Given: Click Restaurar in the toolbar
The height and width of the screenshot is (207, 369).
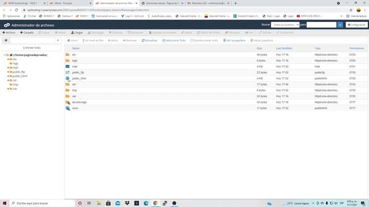Looking at the screenshot, I should point(135,33).
